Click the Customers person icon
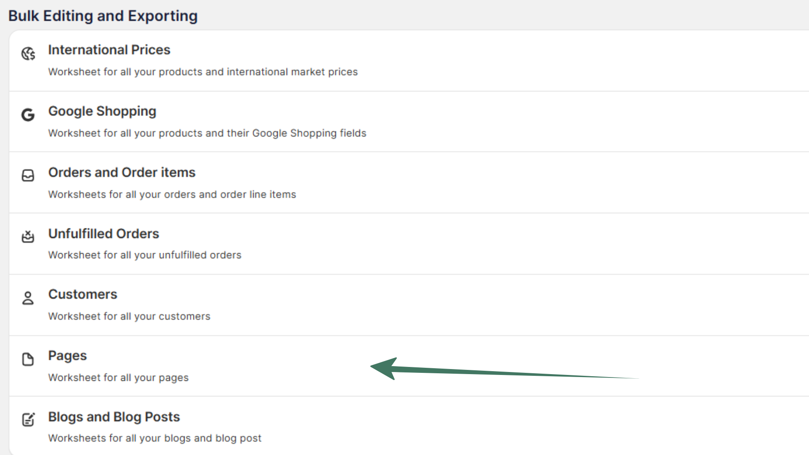The width and height of the screenshot is (809, 455). (28, 298)
